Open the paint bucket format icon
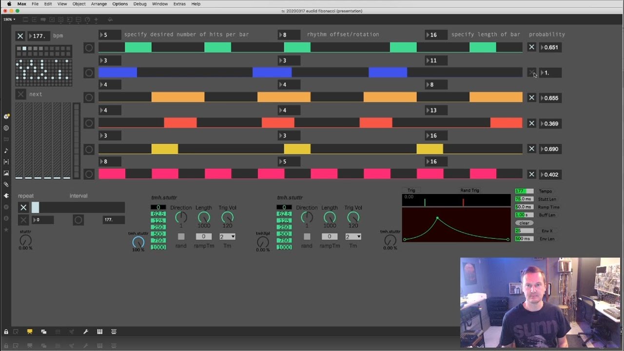 [x=110, y=20]
